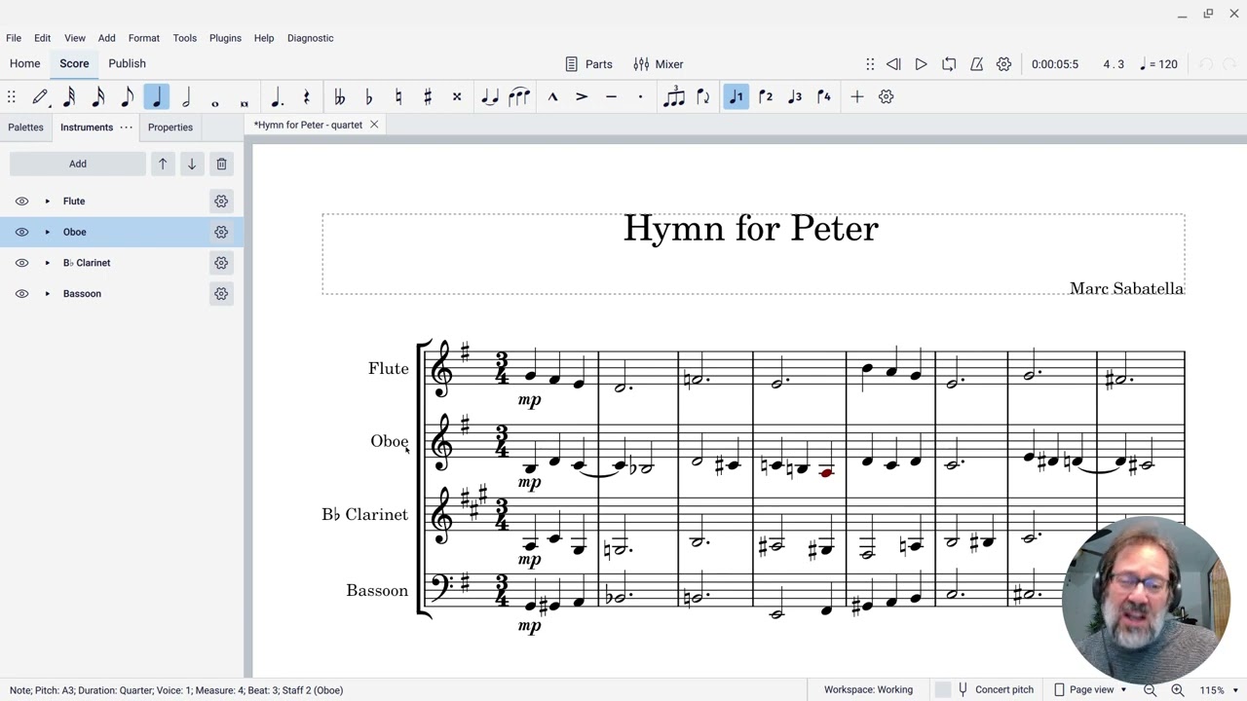1247x701 pixels.
Task: Apply the sharp accidental
Action: (x=427, y=96)
